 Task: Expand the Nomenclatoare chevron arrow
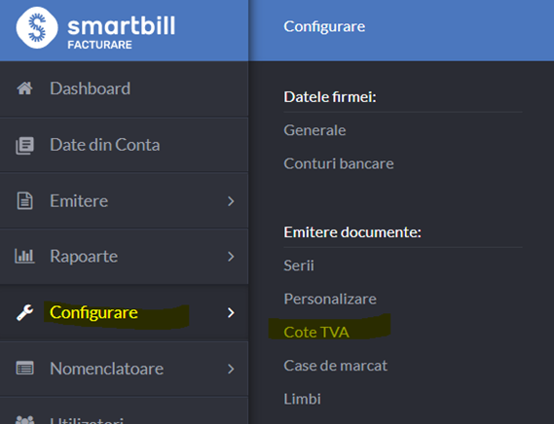231,369
